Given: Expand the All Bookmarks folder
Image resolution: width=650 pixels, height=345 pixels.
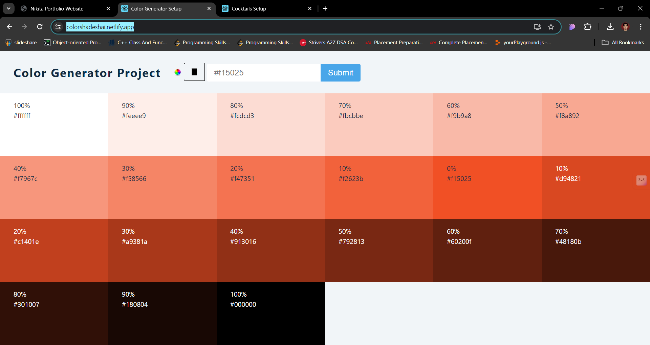Looking at the screenshot, I should (622, 42).
